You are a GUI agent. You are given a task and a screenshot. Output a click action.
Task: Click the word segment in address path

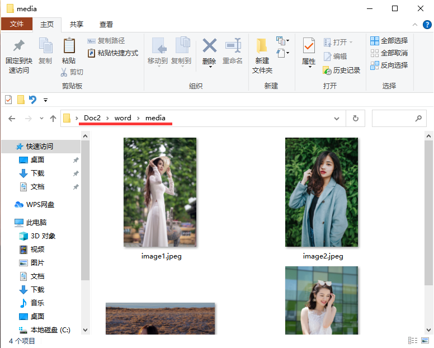coord(123,118)
